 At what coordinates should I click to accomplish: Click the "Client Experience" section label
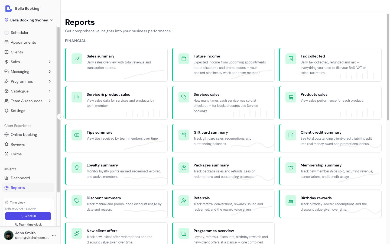coord(18,126)
